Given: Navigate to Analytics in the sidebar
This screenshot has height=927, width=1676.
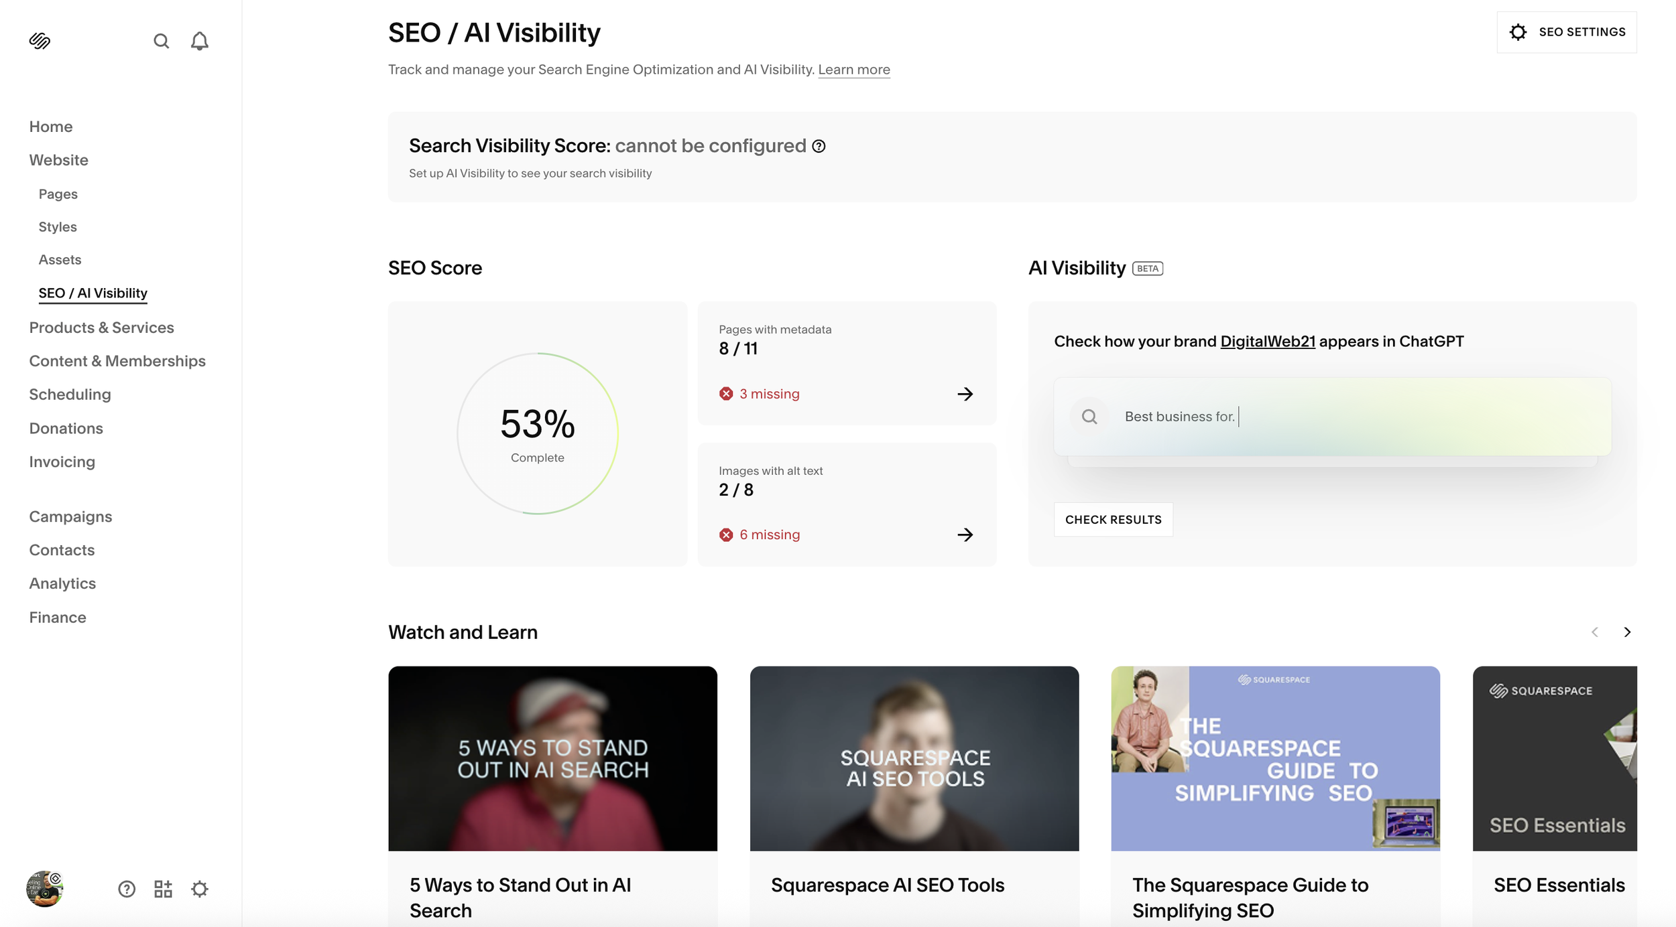Looking at the screenshot, I should click(x=62, y=583).
